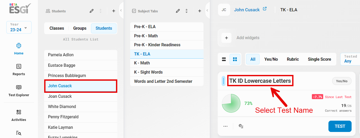Open Words and Letter 2nd Semester tab
Image resolution: width=360 pixels, height=138 pixels.
coord(167,81)
